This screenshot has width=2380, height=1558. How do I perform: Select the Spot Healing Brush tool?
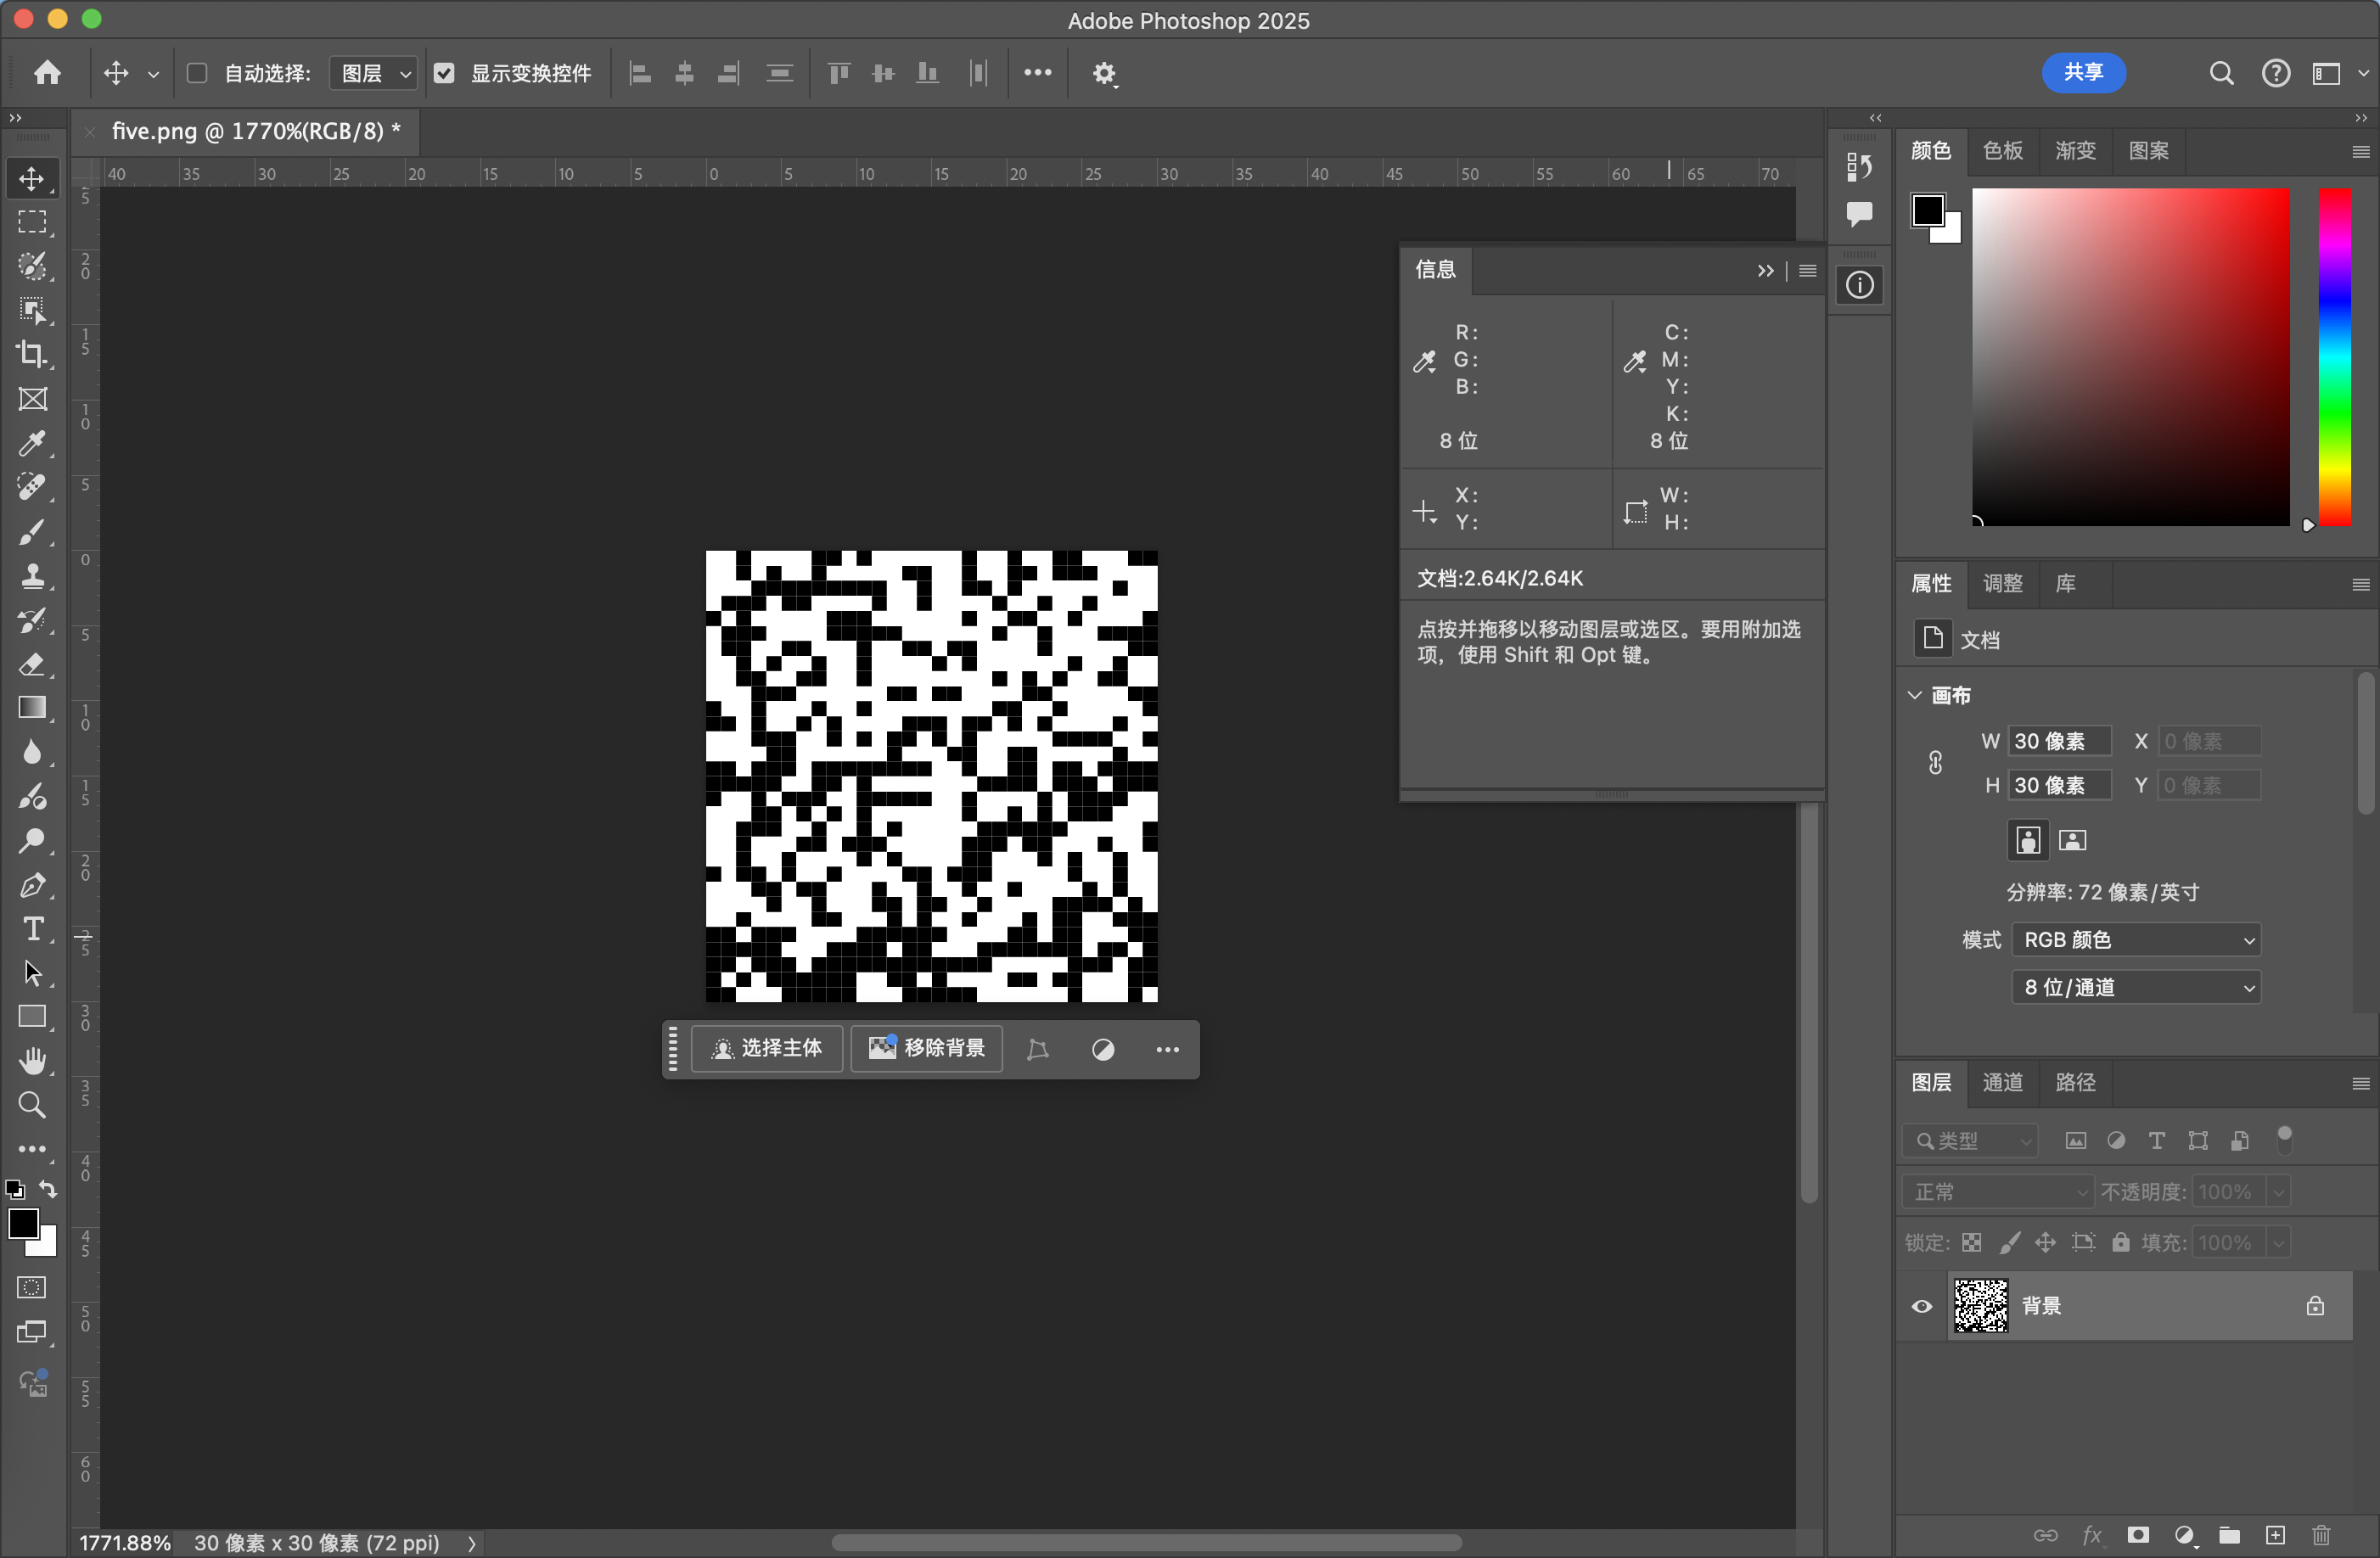point(32,487)
